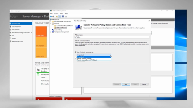Click the Show/Hide Action Pane toolbar icon
The height and width of the screenshot is (108, 193).
pyautogui.click(x=66, y=16)
